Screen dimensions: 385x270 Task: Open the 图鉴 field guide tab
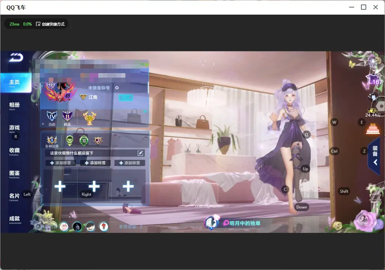pos(14,174)
